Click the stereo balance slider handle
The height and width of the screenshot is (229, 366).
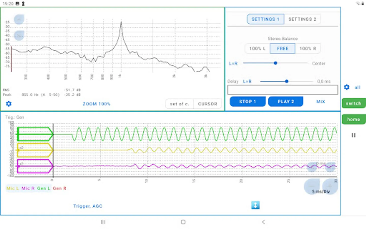(276, 63)
